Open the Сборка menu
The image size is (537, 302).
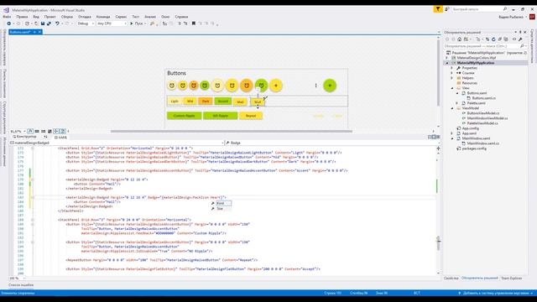tap(67, 17)
